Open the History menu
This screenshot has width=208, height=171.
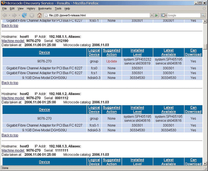tap(31, 8)
